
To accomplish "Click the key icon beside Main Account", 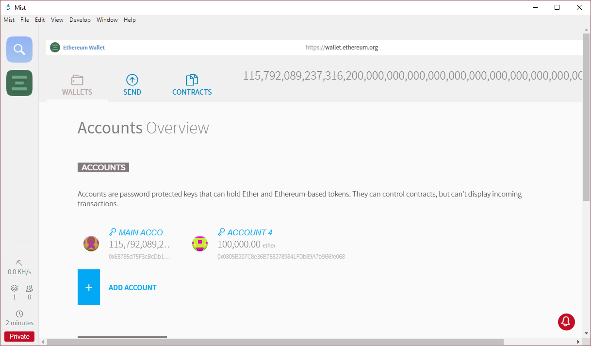I will coord(113,232).
